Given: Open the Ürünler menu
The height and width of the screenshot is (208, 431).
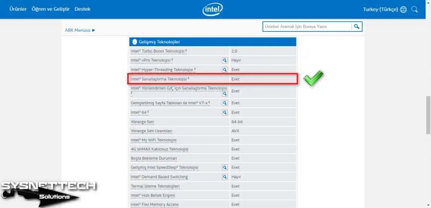Looking at the screenshot, I should 18,9.
